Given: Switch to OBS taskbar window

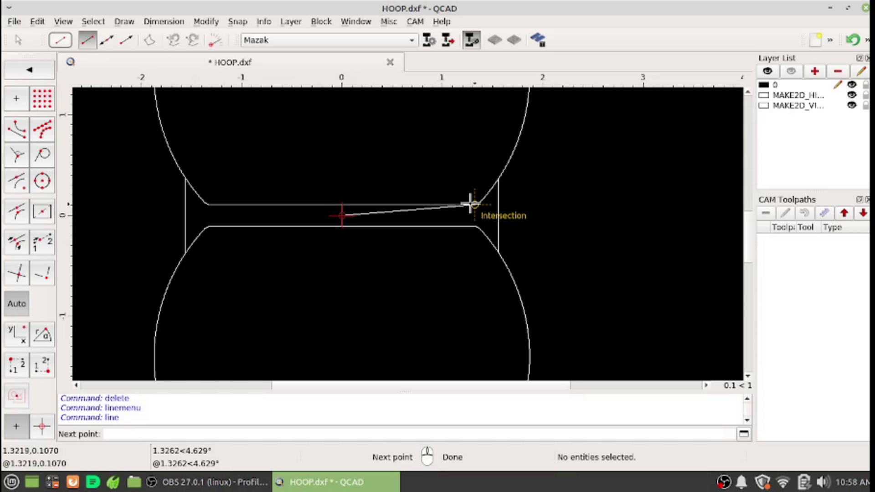Looking at the screenshot, I should pyautogui.click(x=208, y=482).
